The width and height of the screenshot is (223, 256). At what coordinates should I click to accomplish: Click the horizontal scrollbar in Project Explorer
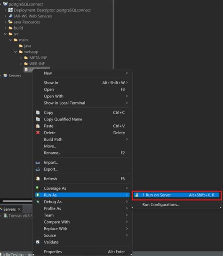(x=17, y=201)
